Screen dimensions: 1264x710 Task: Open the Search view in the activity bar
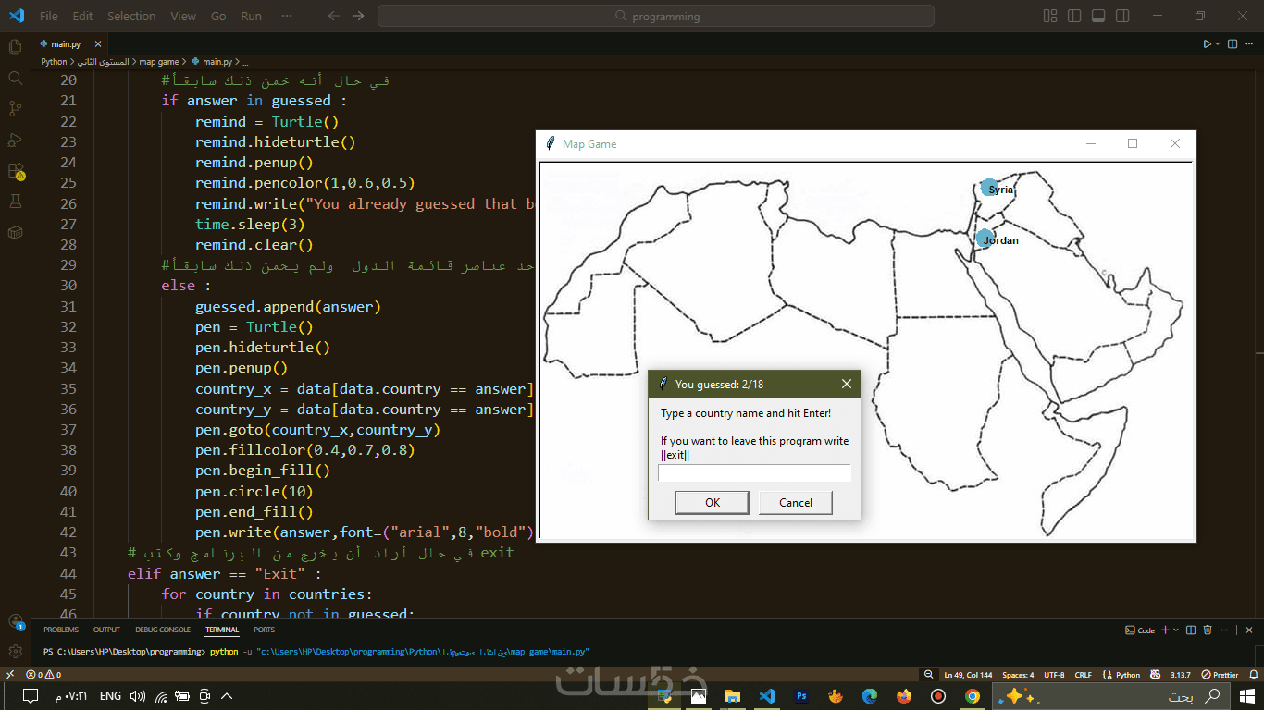point(15,79)
